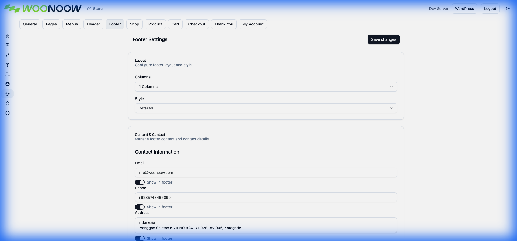The width and height of the screenshot is (517, 241).
Task: Click into the Email input field
Action: 266,173
